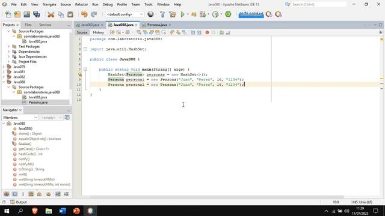
Task: Switch to the Persona.java editor tab
Action: (x=157, y=25)
